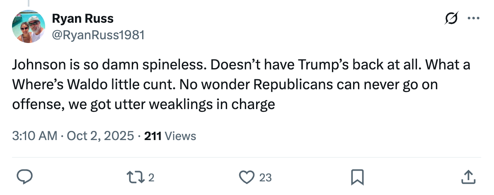Like the post with the heart icon
This screenshot has width=494, height=195.
[x=247, y=177]
